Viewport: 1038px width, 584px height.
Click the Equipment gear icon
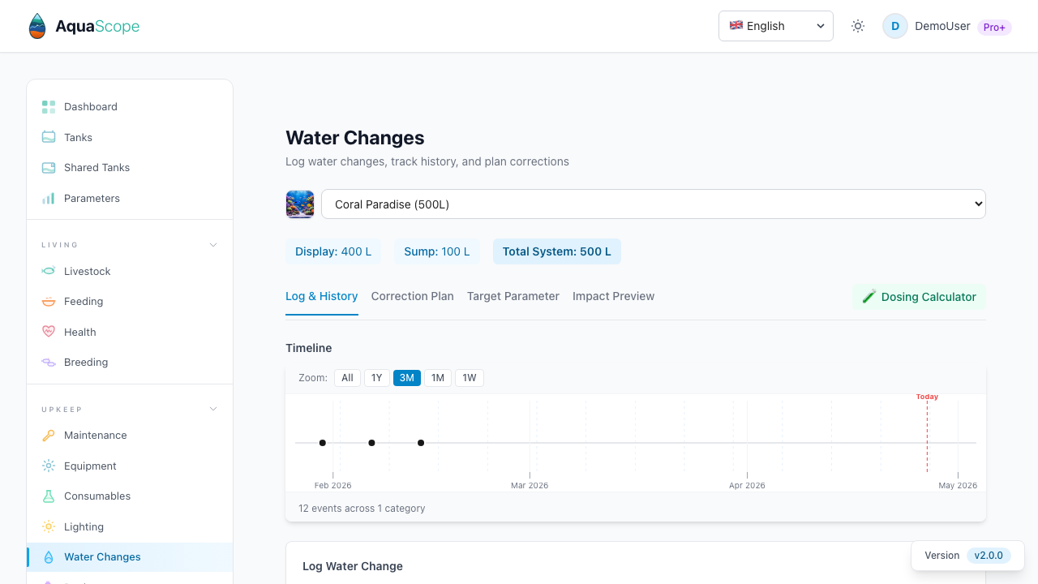point(49,466)
